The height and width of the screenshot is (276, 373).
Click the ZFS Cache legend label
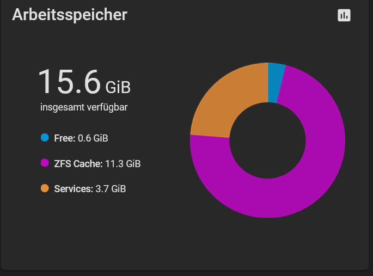click(78, 164)
